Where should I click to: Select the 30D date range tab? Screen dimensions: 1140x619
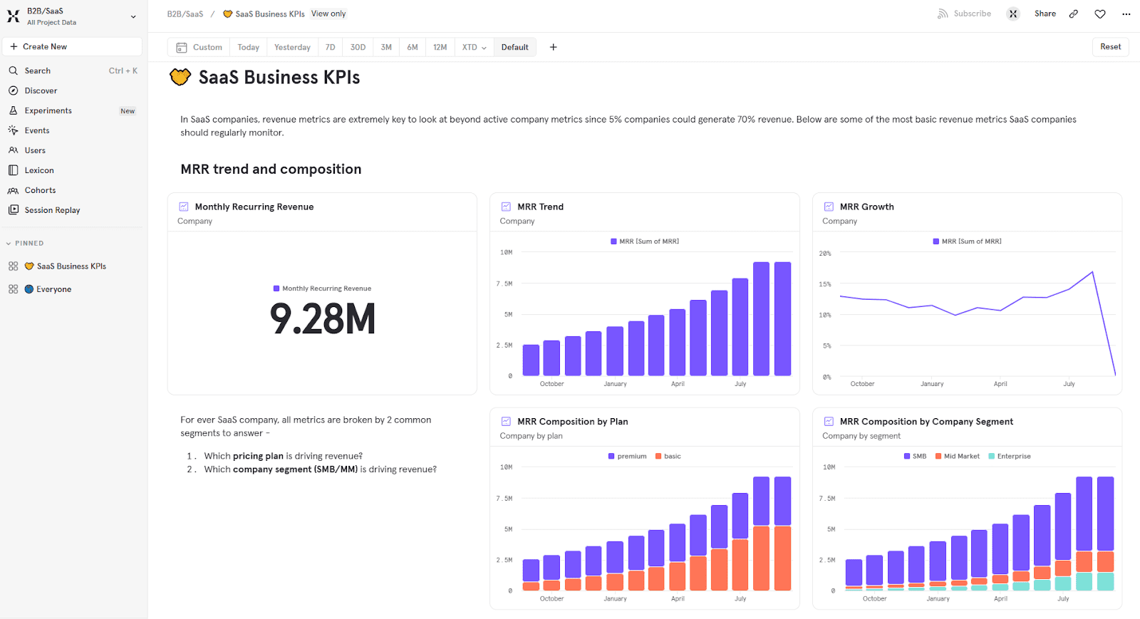[x=358, y=47]
